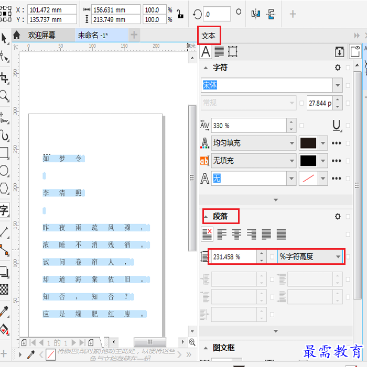367x368 pixels.
Task: Open outline width 无 dropdown
Action: point(292,179)
